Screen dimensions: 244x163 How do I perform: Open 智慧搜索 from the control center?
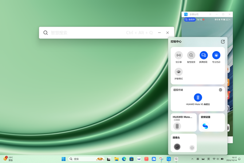191,55
